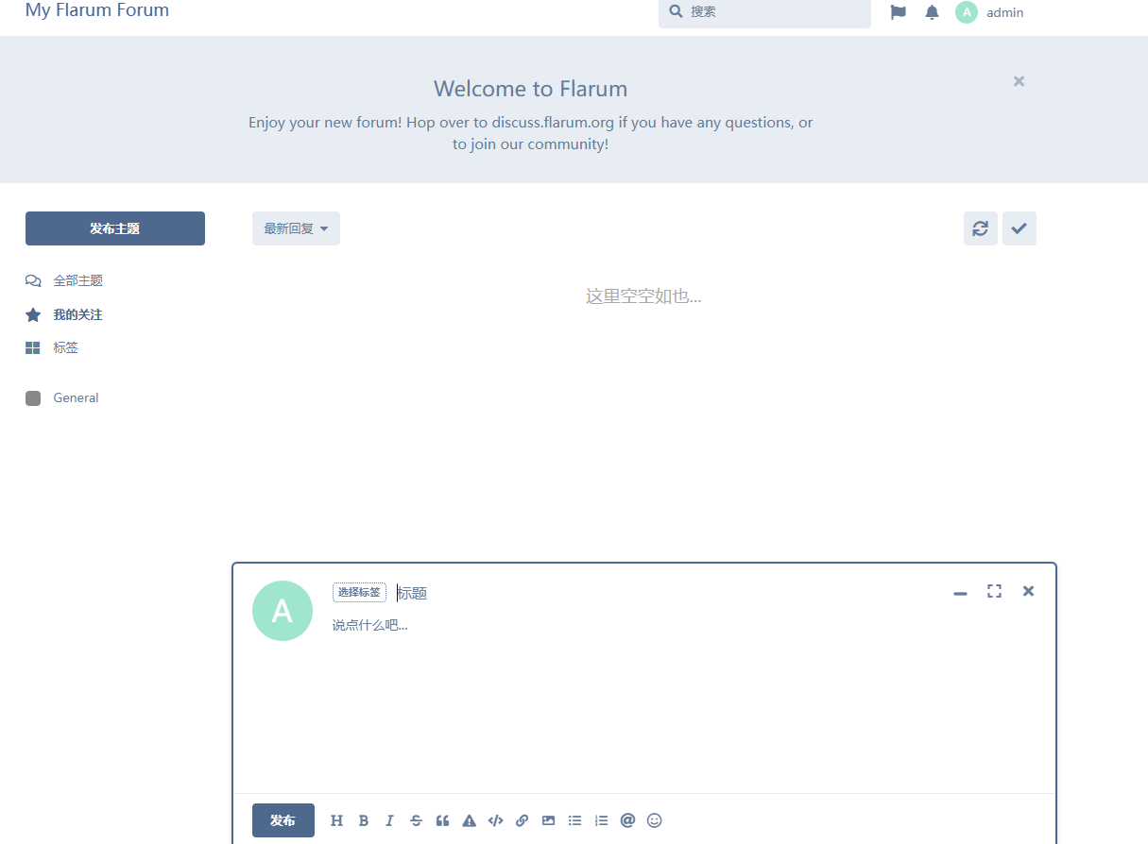The width and height of the screenshot is (1148, 844).
Task: Apply strikethrough formatting
Action: (x=416, y=820)
